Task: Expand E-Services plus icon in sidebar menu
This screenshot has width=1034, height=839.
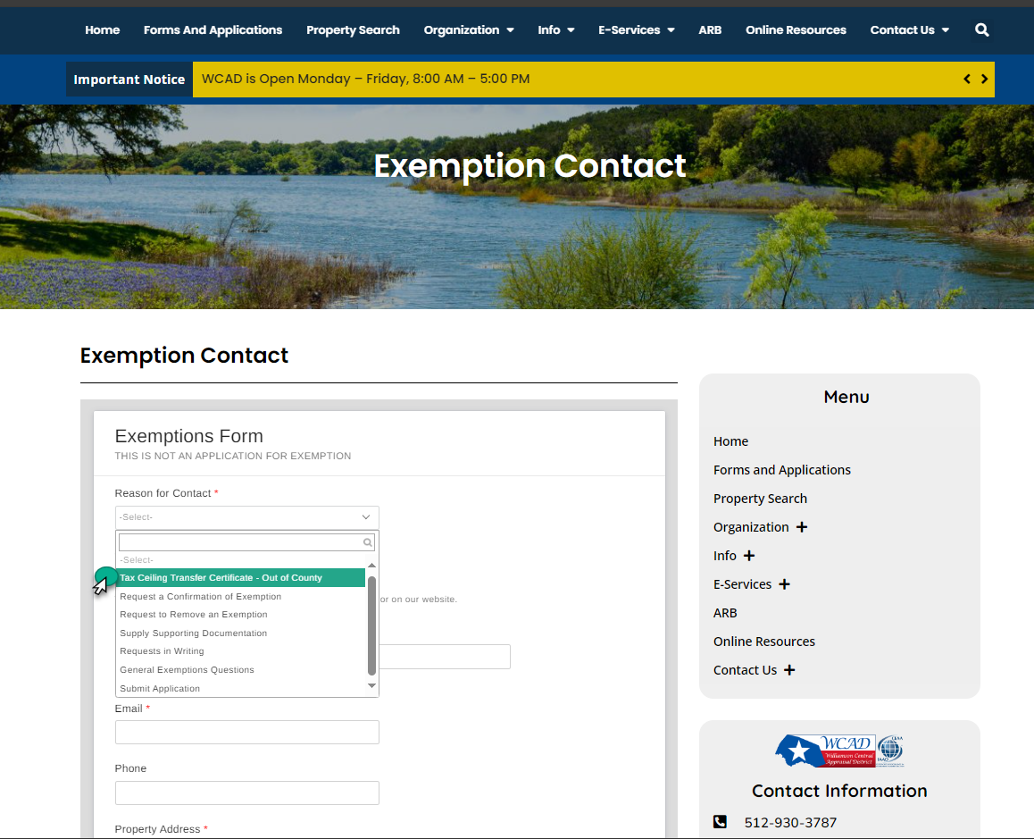Action: [x=784, y=584]
